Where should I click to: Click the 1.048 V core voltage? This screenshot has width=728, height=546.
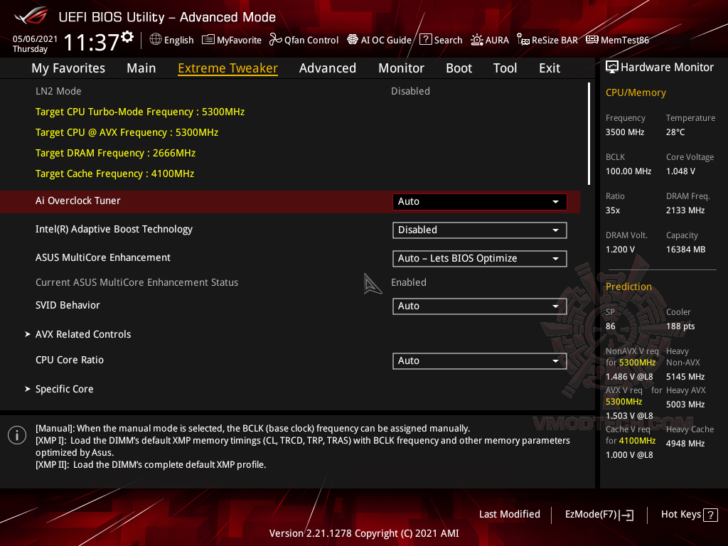(680, 171)
